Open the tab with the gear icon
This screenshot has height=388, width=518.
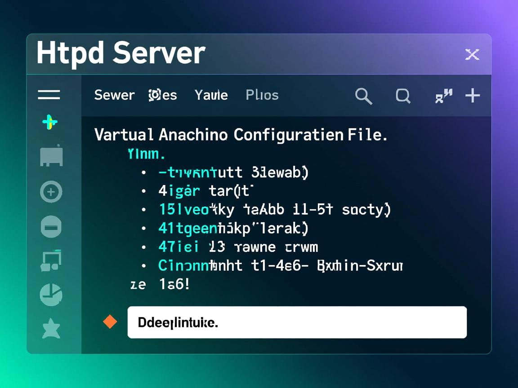162,95
